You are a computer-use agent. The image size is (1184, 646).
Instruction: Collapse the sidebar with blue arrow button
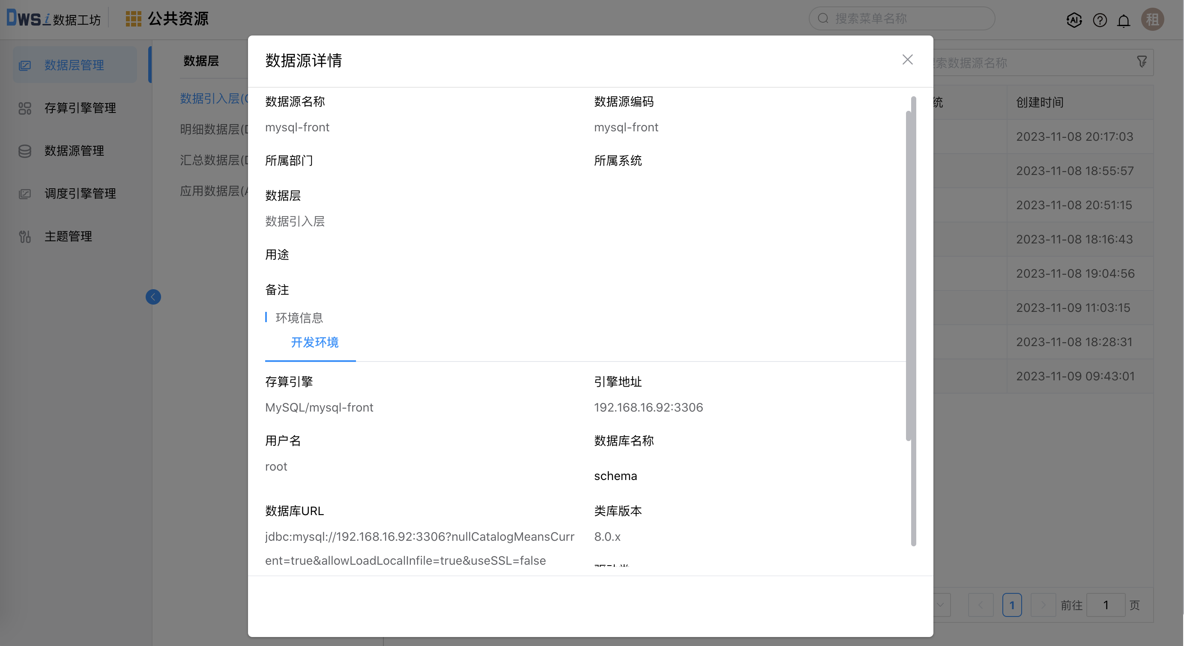[x=153, y=297]
